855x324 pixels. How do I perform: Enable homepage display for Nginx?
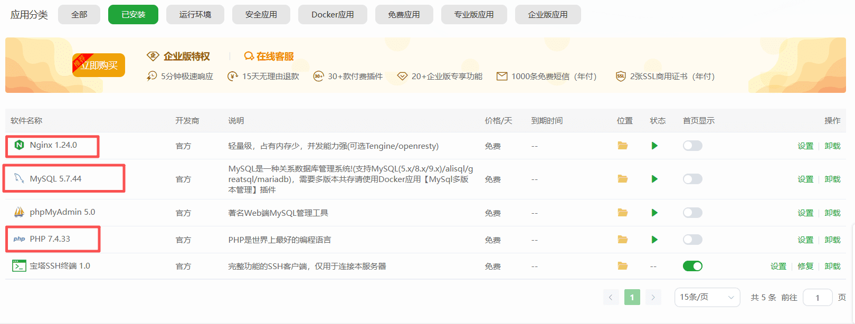tap(692, 146)
